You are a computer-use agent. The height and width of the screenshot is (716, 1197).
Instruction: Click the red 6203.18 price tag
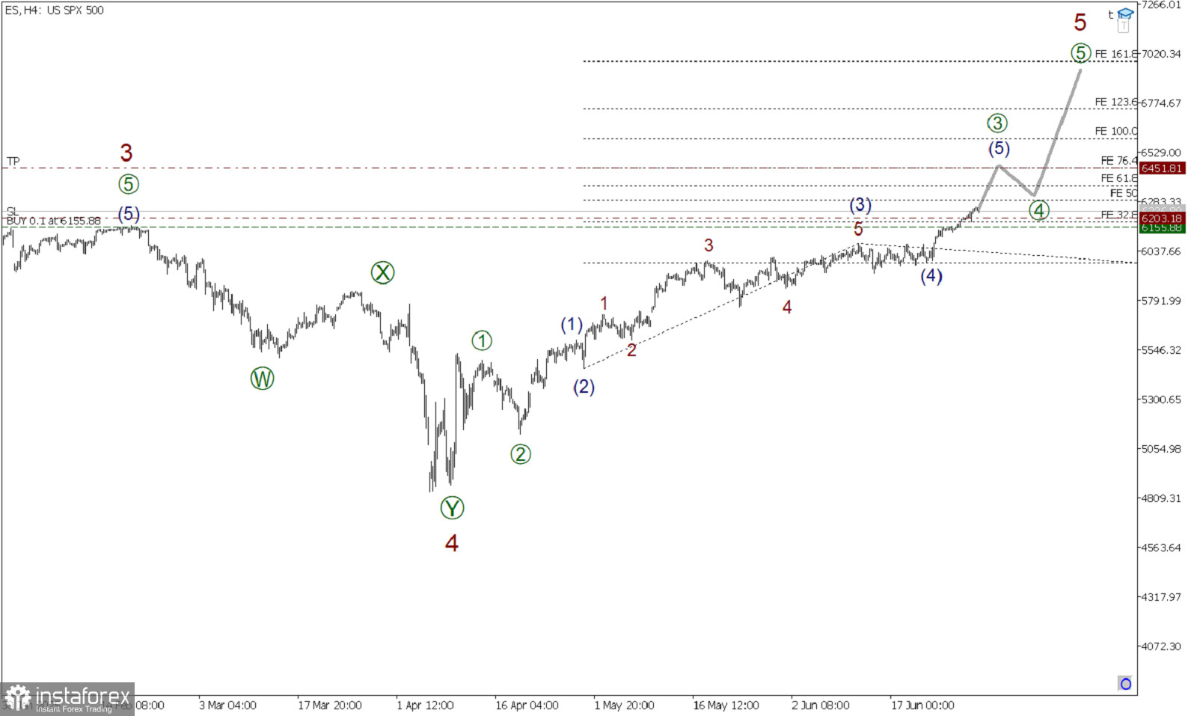click(x=1161, y=218)
